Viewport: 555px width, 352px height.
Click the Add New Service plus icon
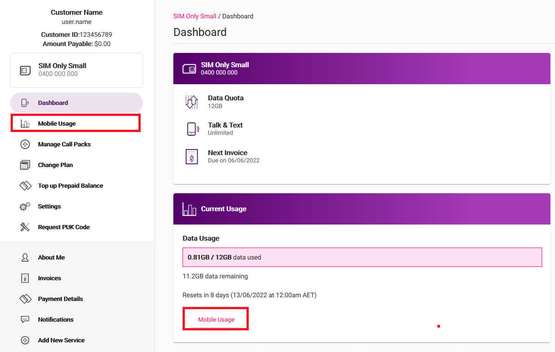coord(25,340)
